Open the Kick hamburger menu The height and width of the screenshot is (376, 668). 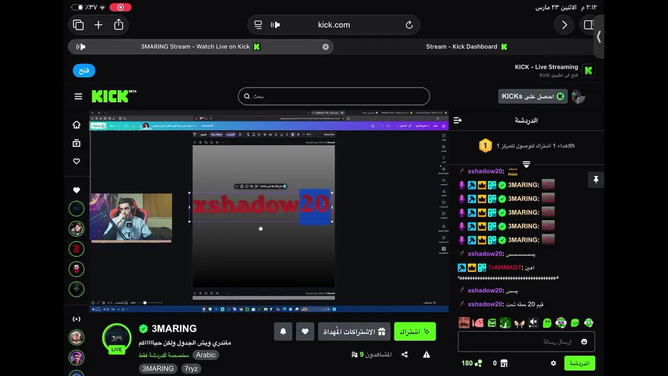(78, 96)
